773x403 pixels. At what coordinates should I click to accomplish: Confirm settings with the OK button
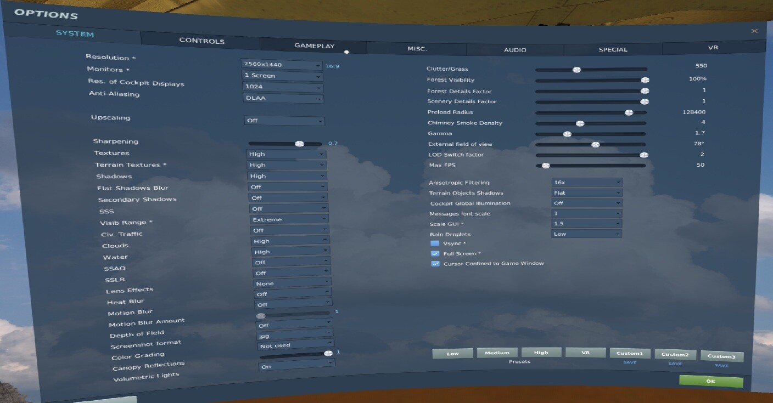(711, 381)
